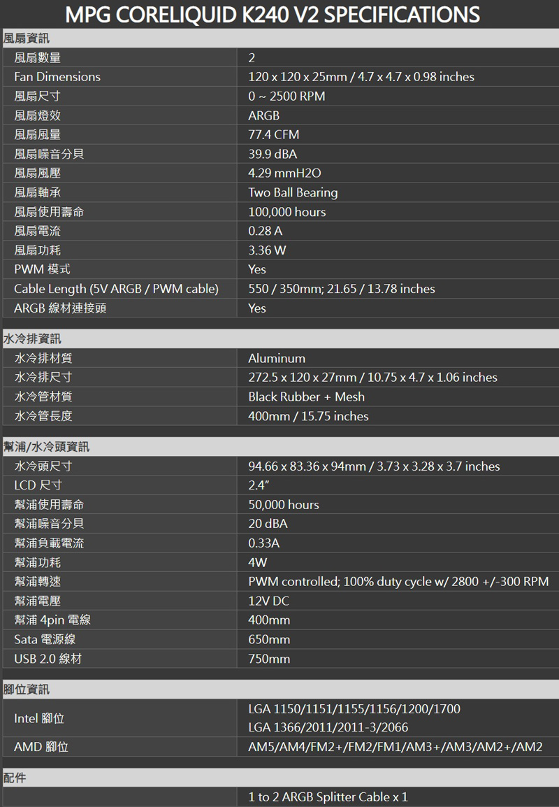
Task: Select the LCD 尺寸 row label
Action: [x=38, y=485]
